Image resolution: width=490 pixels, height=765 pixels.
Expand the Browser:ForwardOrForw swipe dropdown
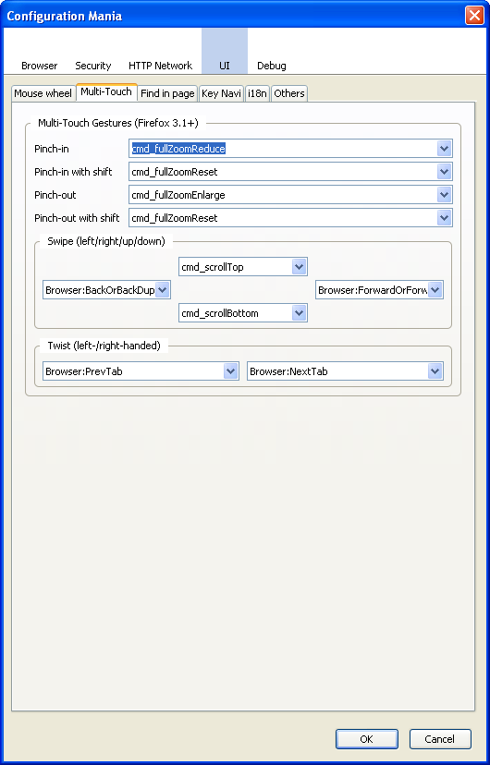coord(435,290)
